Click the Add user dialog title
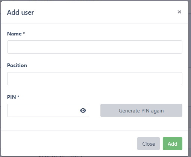The image size is (191, 157). pos(20,12)
